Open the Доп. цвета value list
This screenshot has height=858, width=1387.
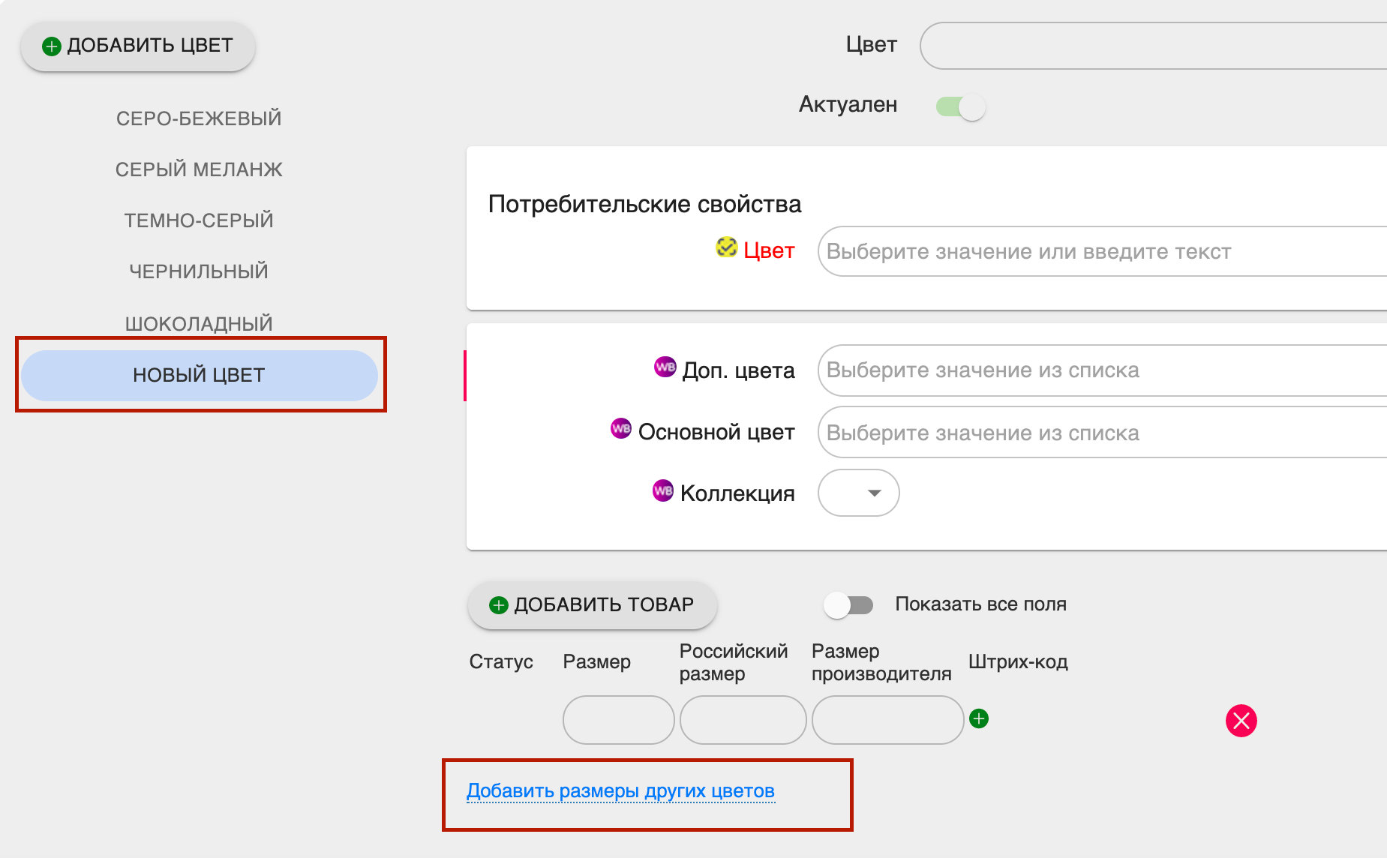[x=1102, y=370]
